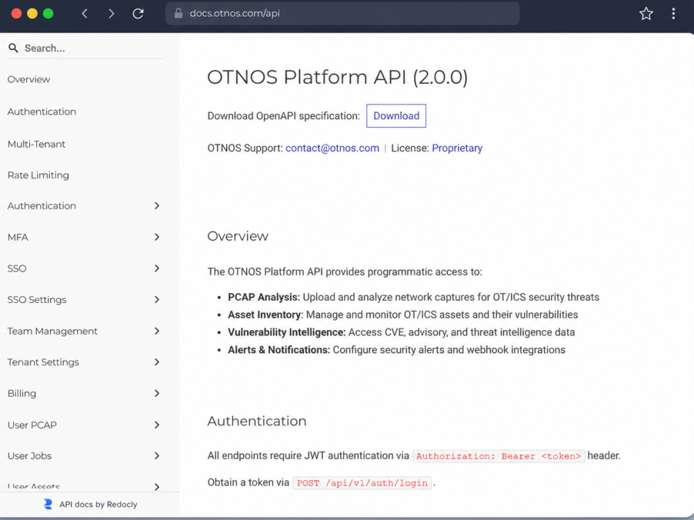Image resolution: width=694 pixels, height=520 pixels.
Task: Open the Billing sidebar label
Action: tap(22, 394)
